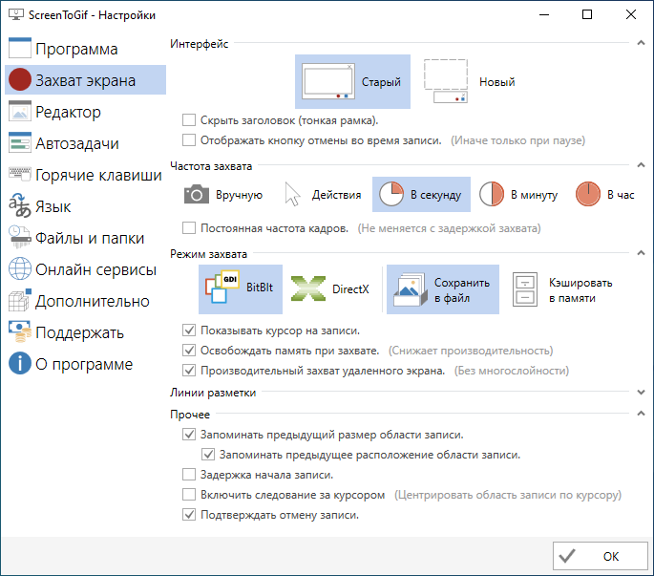The image size is (654, 576).
Task: Pick the В час clock icon
Action: (x=588, y=194)
